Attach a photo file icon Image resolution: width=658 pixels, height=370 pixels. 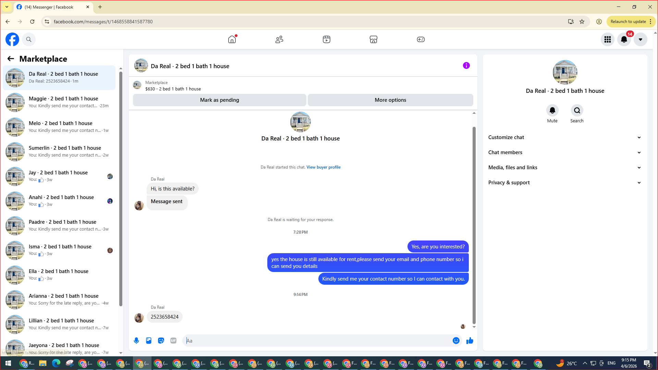tap(149, 341)
